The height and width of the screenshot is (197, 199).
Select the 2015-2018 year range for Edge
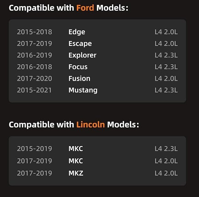click(x=34, y=32)
